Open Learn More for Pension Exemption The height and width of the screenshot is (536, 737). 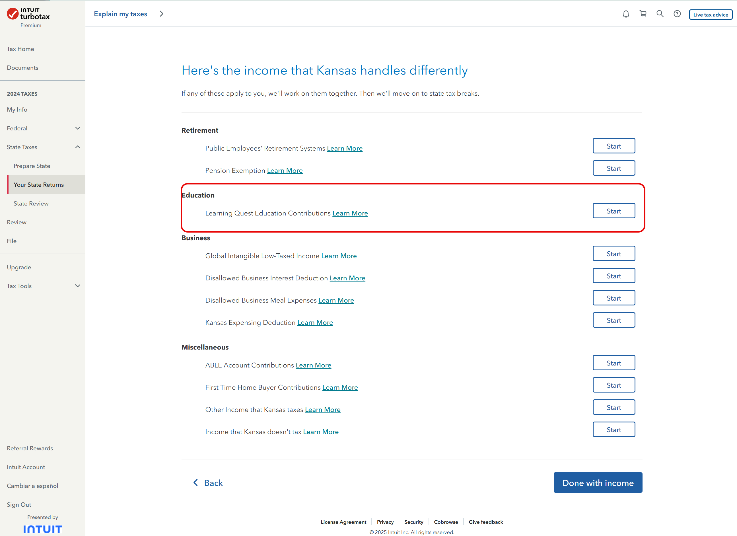click(x=285, y=171)
